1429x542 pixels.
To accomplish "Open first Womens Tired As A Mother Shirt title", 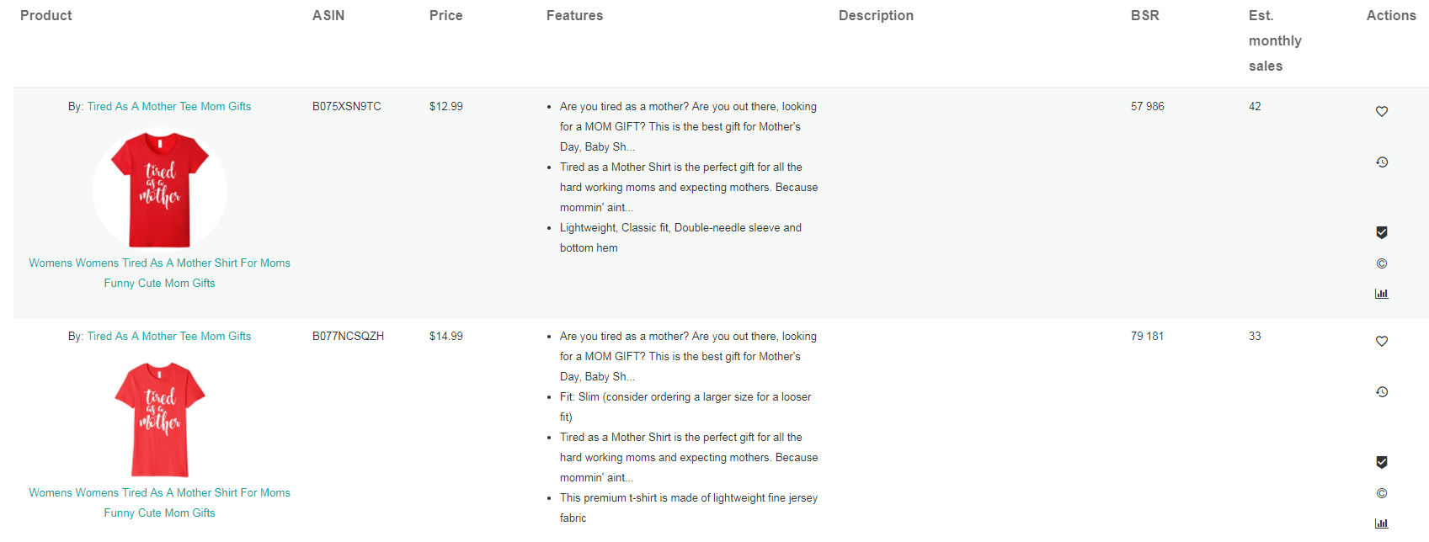I will (x=159, y=273).
